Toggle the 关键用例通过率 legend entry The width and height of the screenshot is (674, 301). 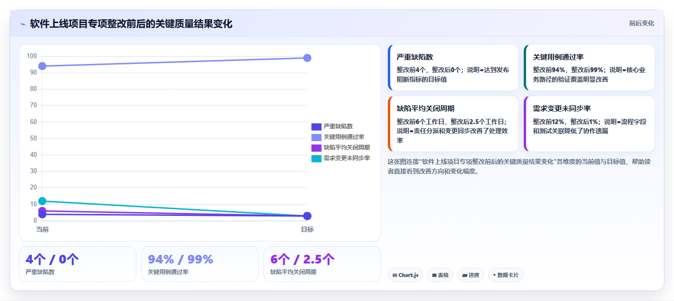(338, 137)
